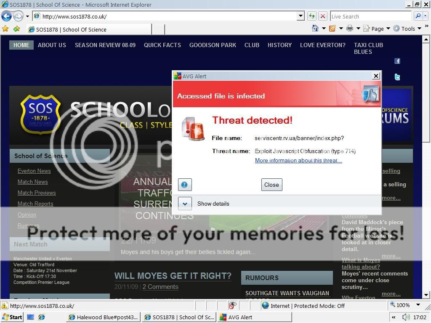This screenshot has height=323, width=431.
Task: Open the search provider dropdown arrow
Action: pos(426,16)
